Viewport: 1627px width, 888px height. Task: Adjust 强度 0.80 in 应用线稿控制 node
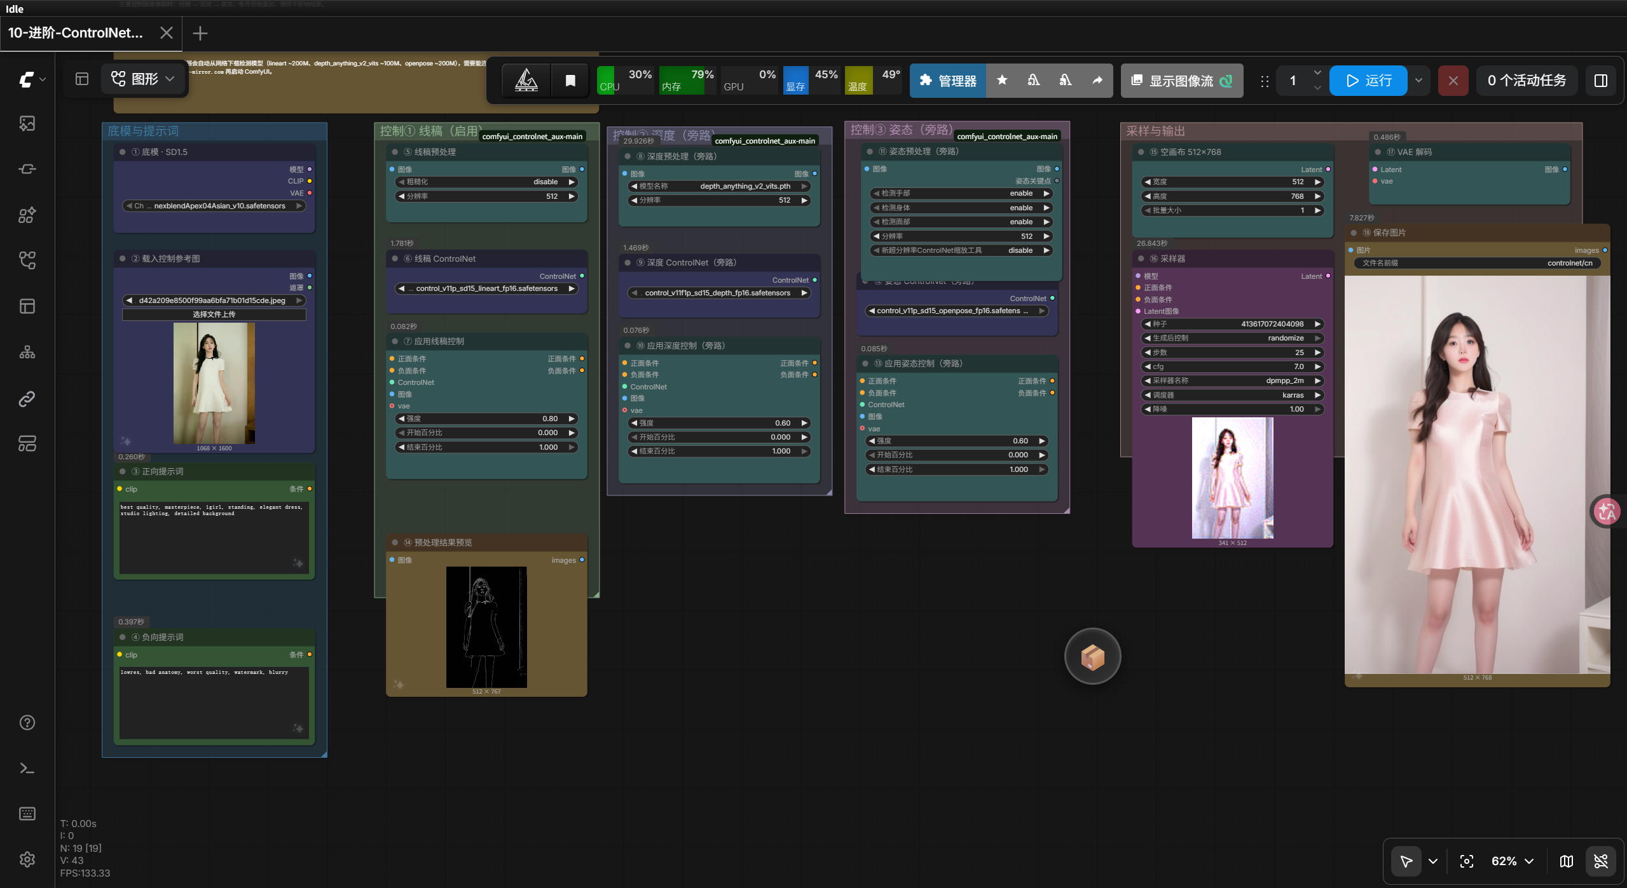coord(486,419)
